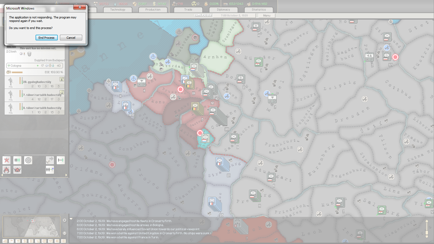Click End Process in the Windows dialog
The height and width of the screenshot is (244, 434).
(x=46, y=38)
